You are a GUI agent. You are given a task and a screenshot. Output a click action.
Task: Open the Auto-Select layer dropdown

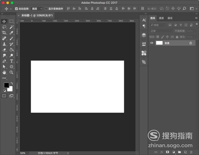(37, 9)
